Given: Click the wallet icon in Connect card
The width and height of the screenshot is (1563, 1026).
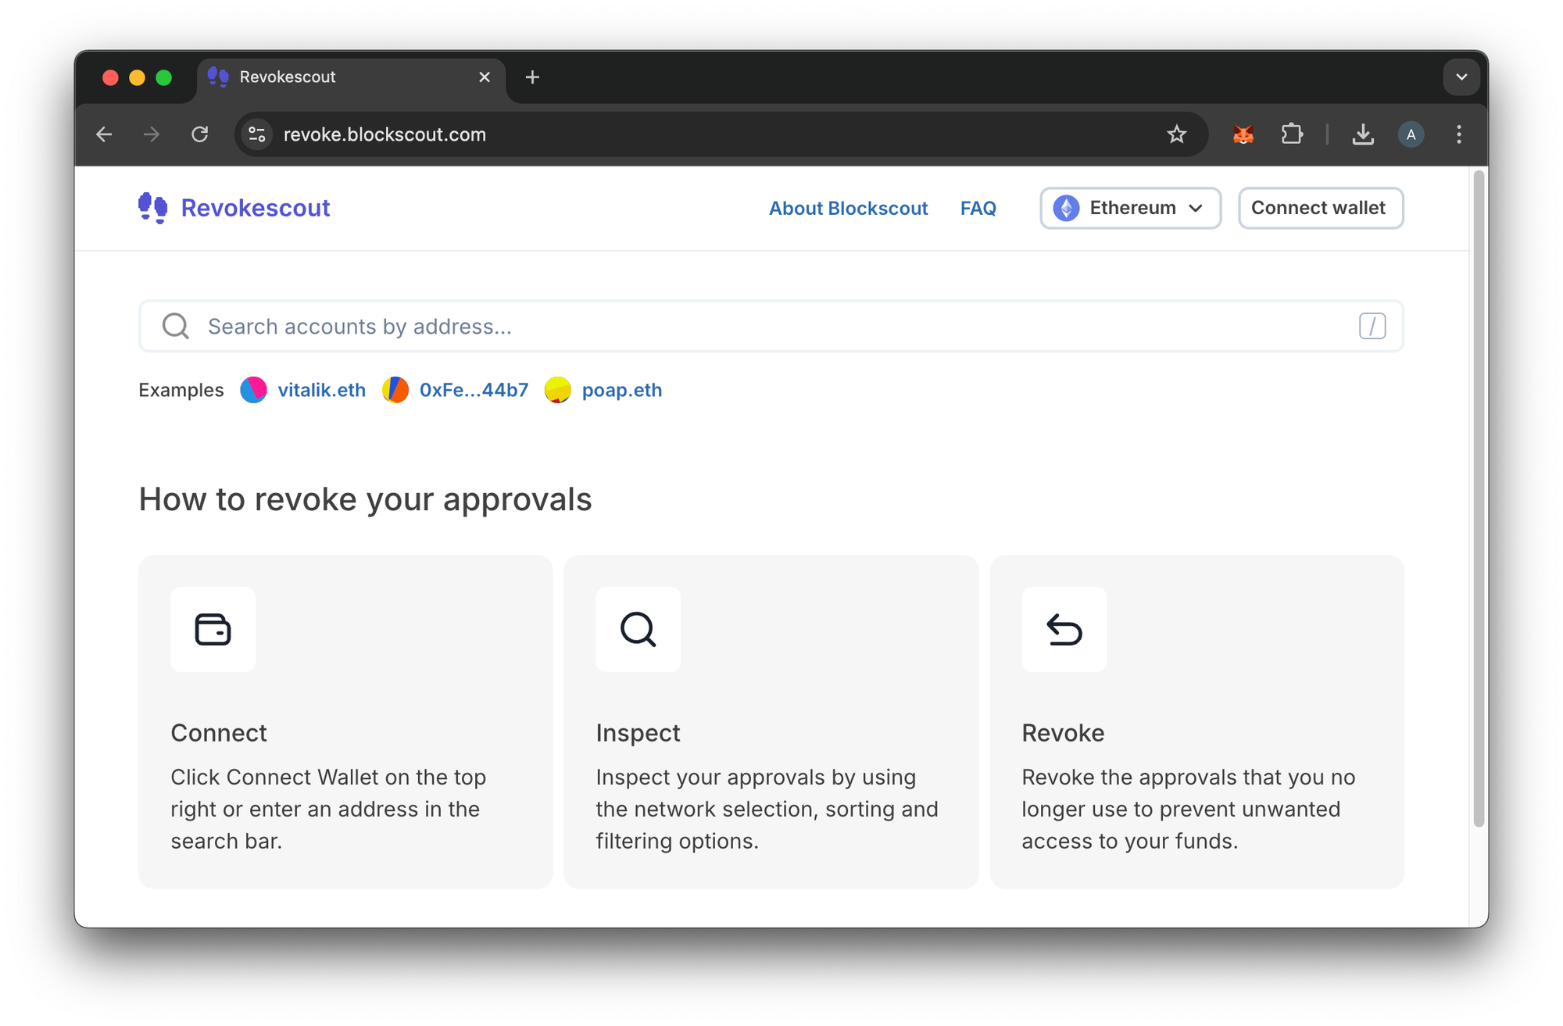Looking at the screenshot, I should 213,629.
